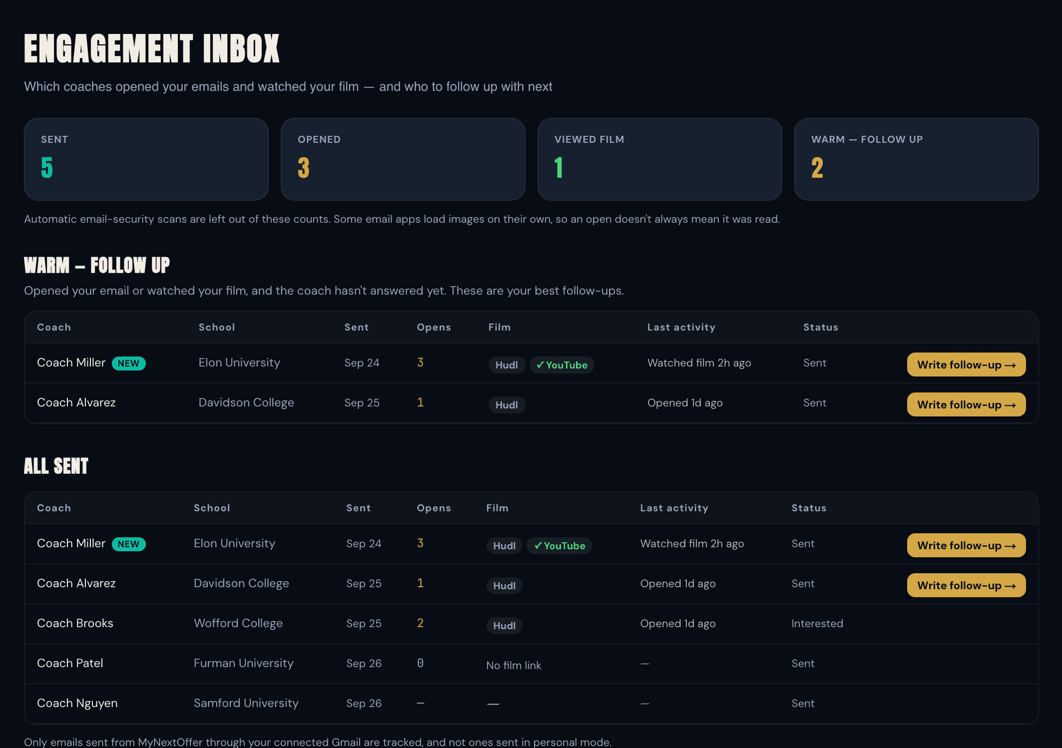The width and height of the screenshot is (1062, 748).
Task: Write follow-up for Coach Miller in Warm table
Action: pyautogui.click(x=966, y=365)
